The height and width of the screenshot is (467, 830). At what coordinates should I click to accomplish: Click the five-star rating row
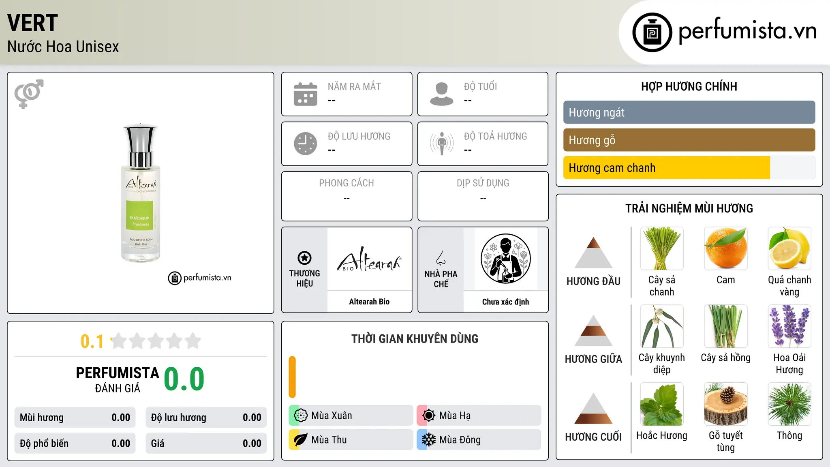(156, 341)
